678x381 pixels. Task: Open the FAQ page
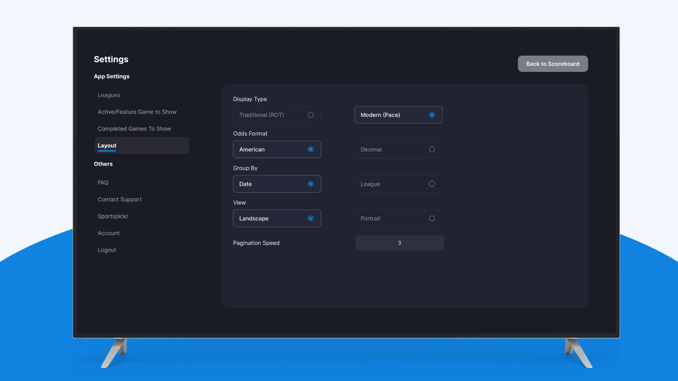[x=103, y=183]
